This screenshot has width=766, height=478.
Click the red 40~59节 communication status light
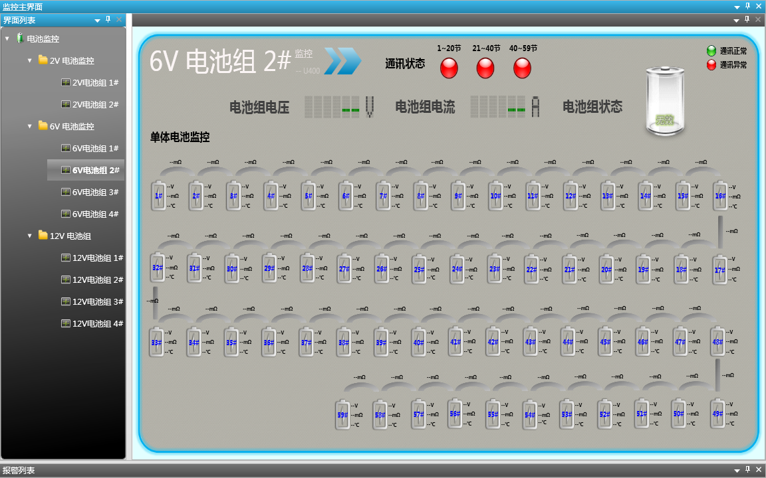(x=522, y=66)
